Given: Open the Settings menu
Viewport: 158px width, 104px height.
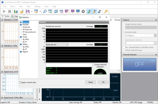Looking at the screenshot, I should click(37, 6).
